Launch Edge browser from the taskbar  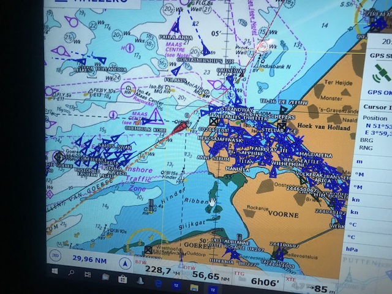pyautogui.click(x=158, y=284)
